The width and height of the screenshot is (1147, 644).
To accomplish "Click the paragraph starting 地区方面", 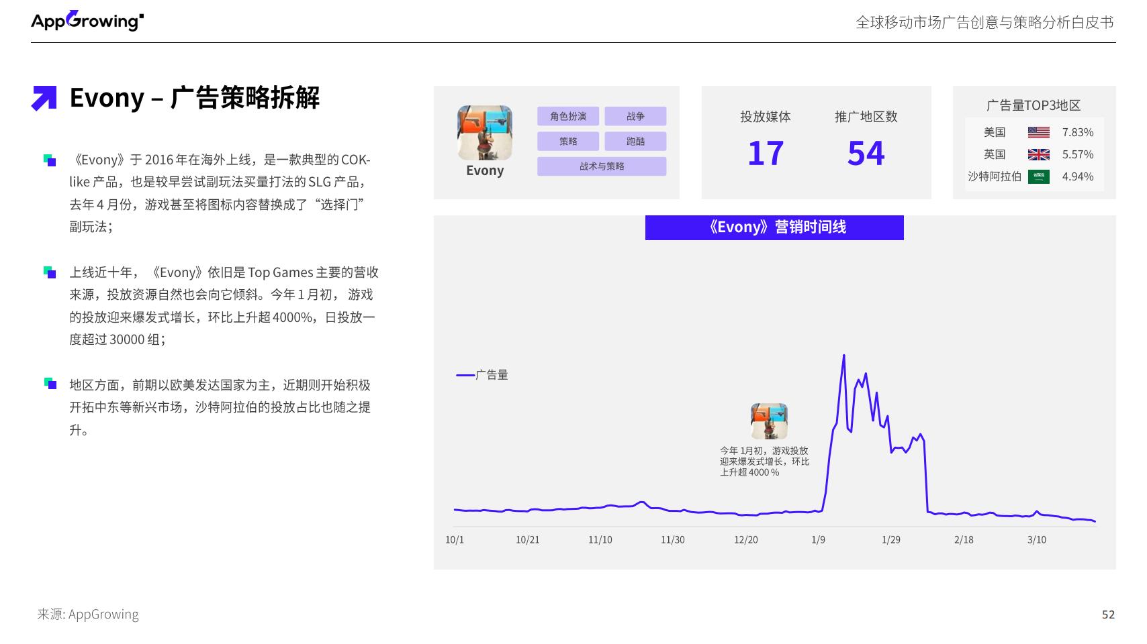I will [x=220, y=407].
